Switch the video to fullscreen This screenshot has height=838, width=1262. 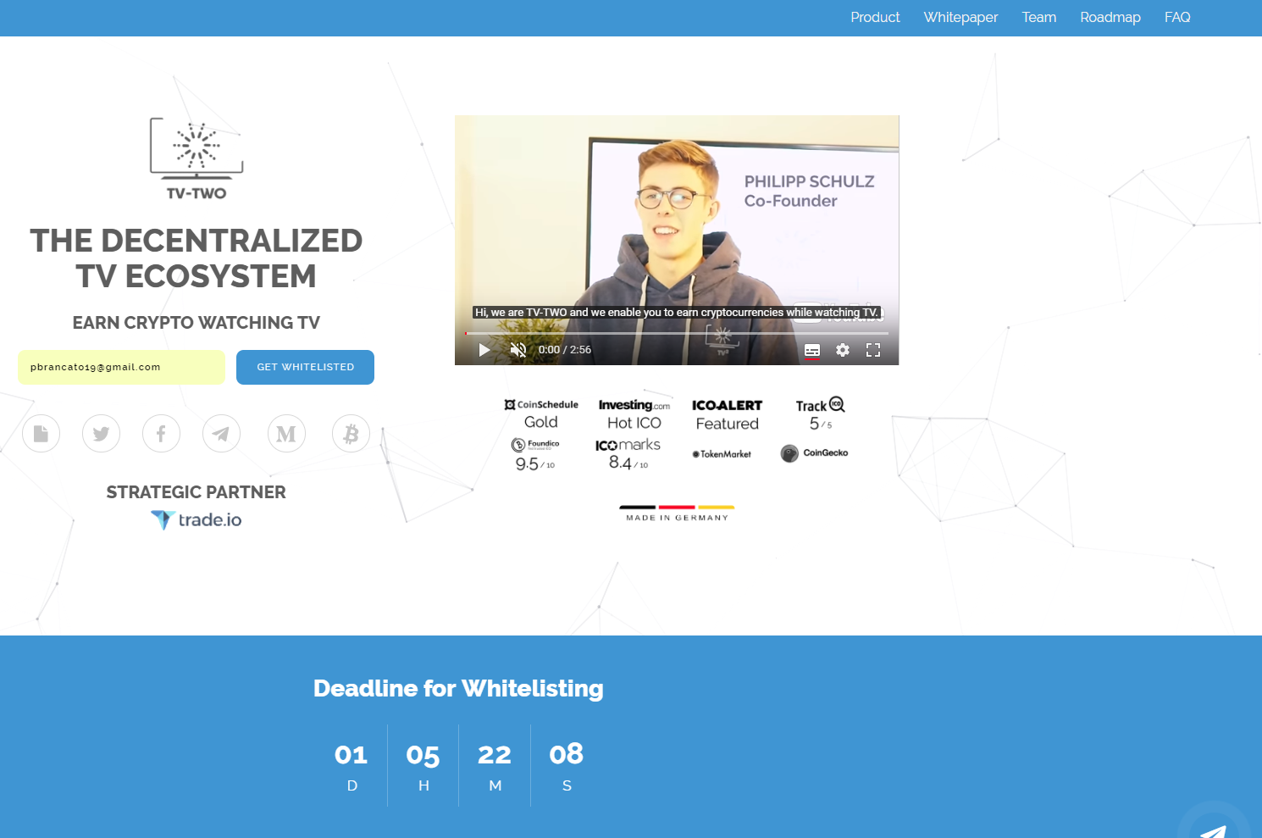pos(873,350)
